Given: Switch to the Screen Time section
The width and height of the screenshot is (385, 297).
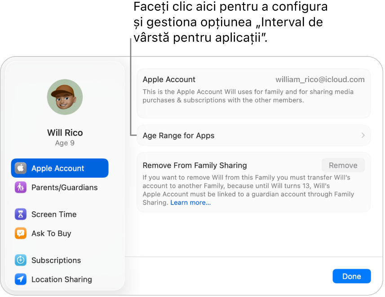Looking at the screenshot, I should pos(53,214).
